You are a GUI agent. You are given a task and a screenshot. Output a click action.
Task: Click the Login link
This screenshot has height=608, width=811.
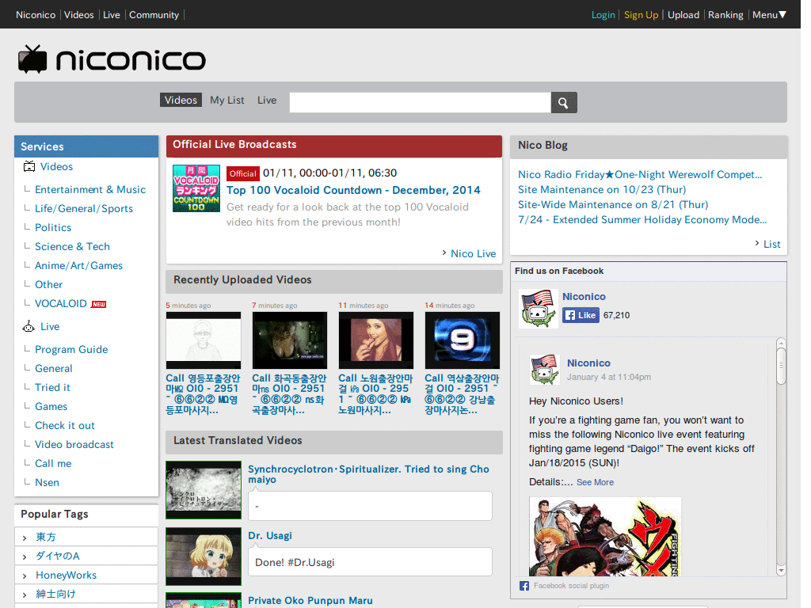[603, 15]
